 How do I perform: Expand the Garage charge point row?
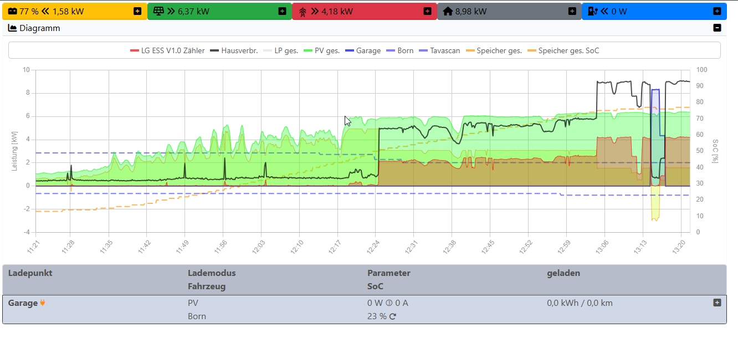click(x=717, y=303)
